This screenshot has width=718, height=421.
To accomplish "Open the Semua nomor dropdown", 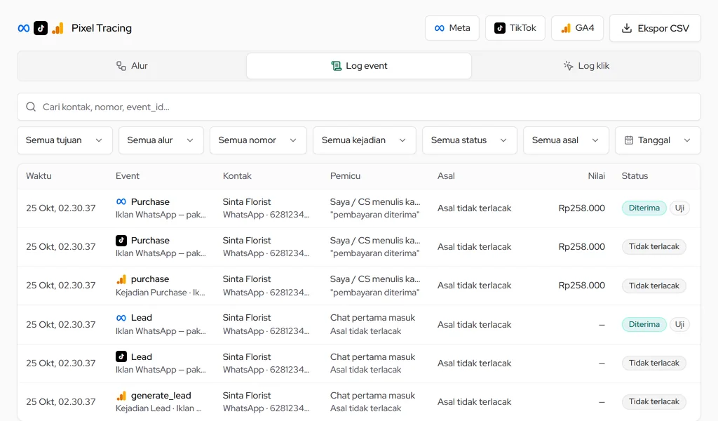I will click(258, 140).
